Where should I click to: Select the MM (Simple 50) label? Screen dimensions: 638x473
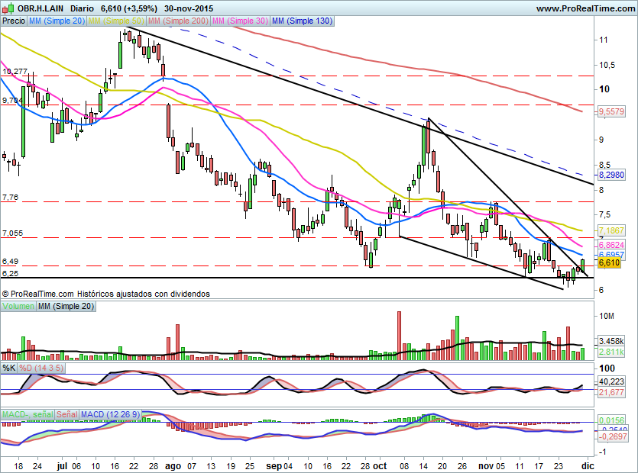click(116, 21)
